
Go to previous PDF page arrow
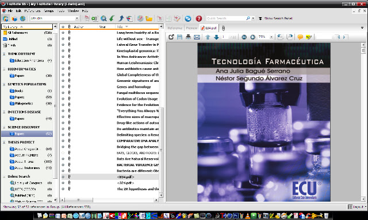click(208, 37)
